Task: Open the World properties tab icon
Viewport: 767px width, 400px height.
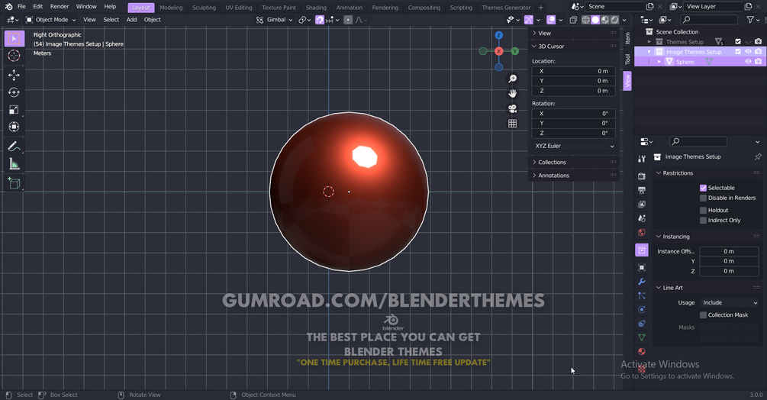Action: 642,232
